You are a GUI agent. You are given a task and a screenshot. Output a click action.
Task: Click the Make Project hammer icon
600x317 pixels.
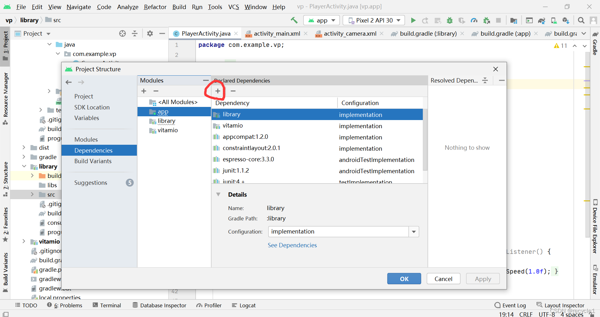[x=294, y=20]
